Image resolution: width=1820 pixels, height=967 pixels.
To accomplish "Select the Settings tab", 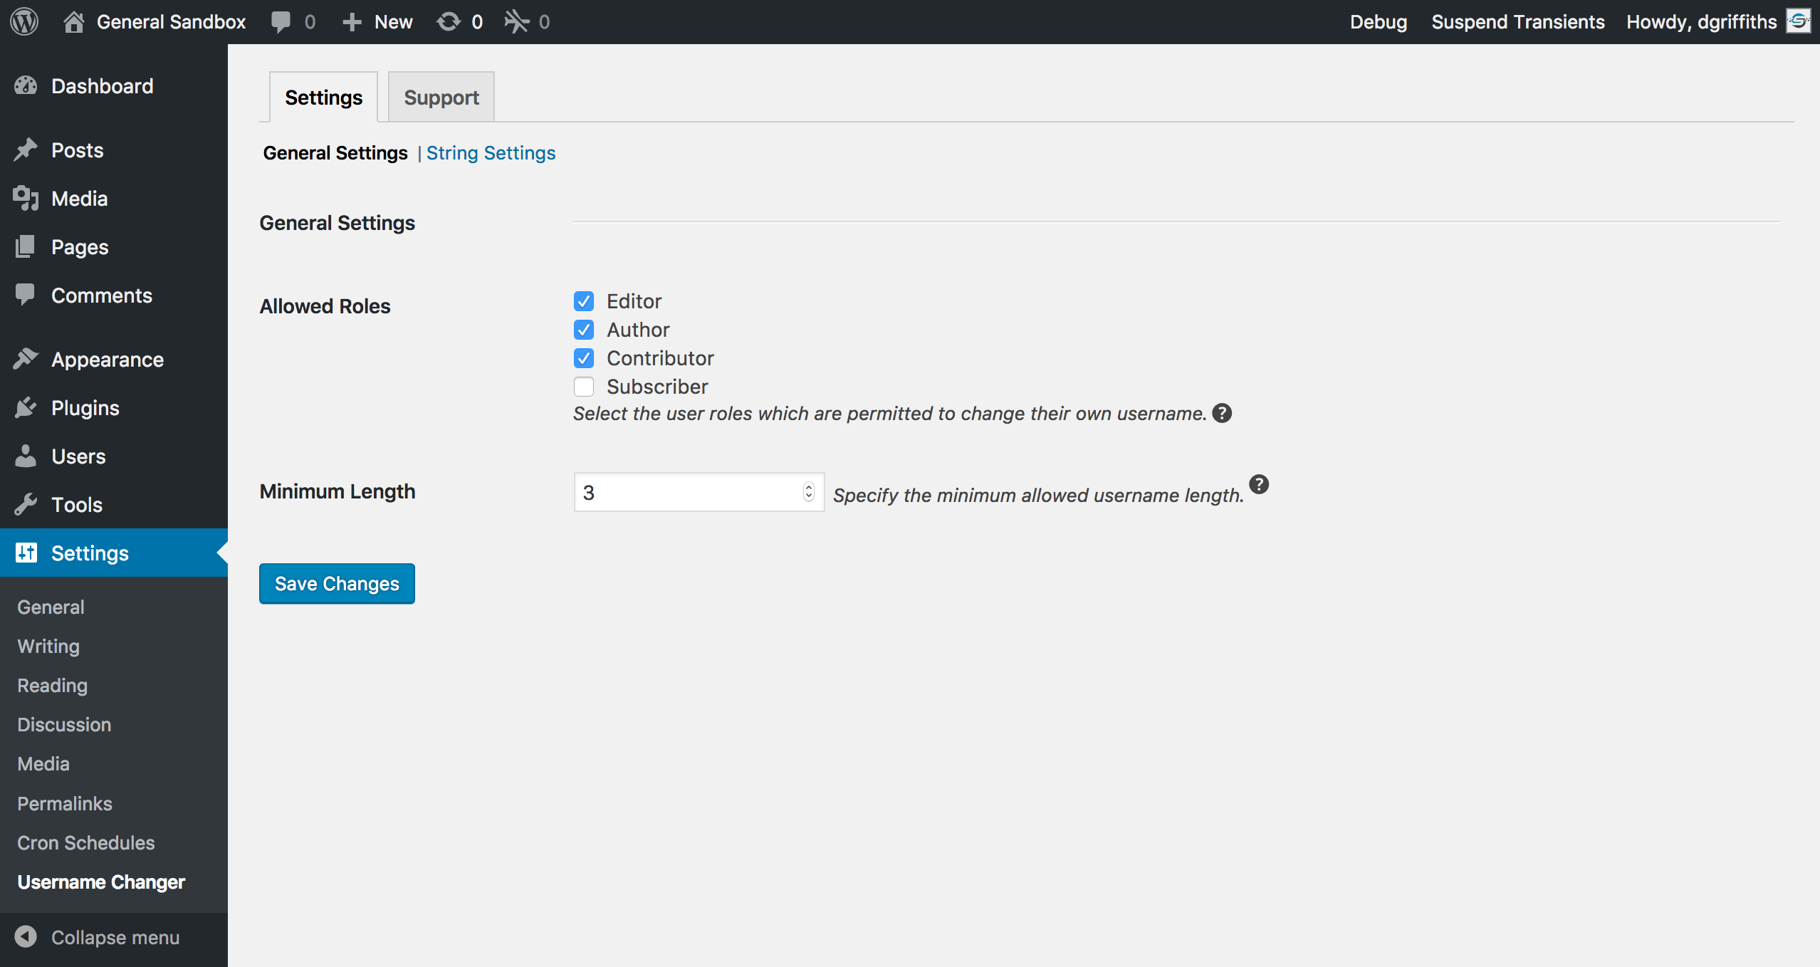I will 324,96.
